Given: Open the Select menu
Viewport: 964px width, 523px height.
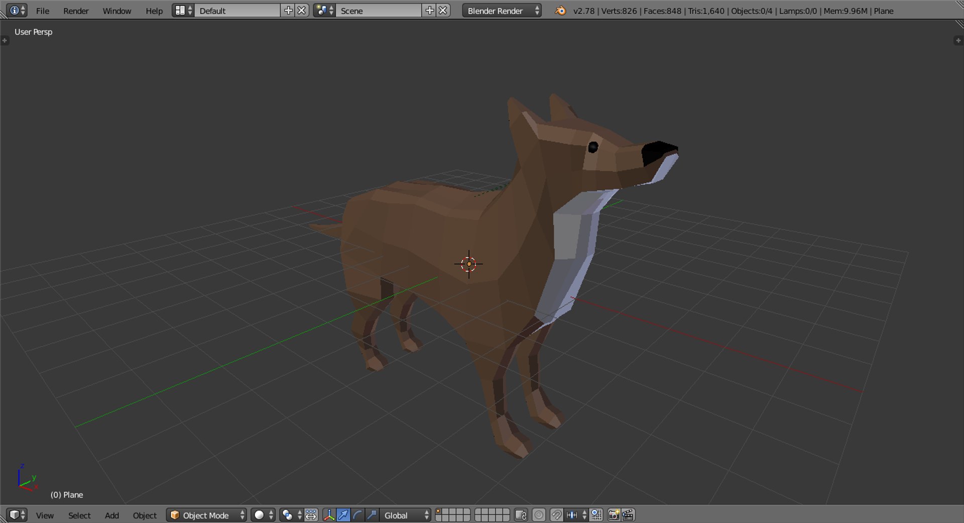Looking at the screenshot, I should click(79, 515).
